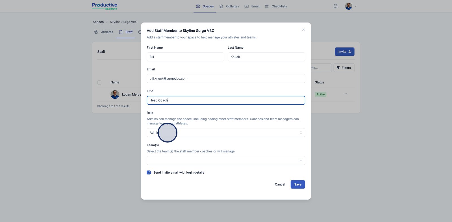
Task: Toggle the select-all staff checkbox
Action: (x=99, y=83)
